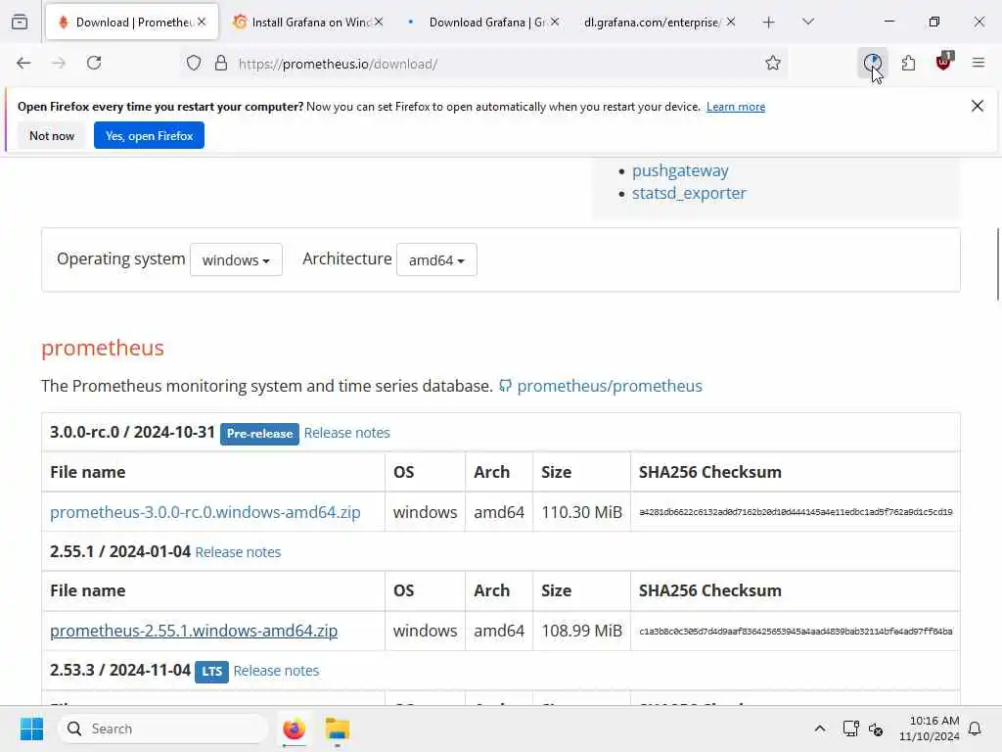
Task: Open Release notes for 3.0.0-rc.0
Action: pyautogui.click(x=347, y=433)
